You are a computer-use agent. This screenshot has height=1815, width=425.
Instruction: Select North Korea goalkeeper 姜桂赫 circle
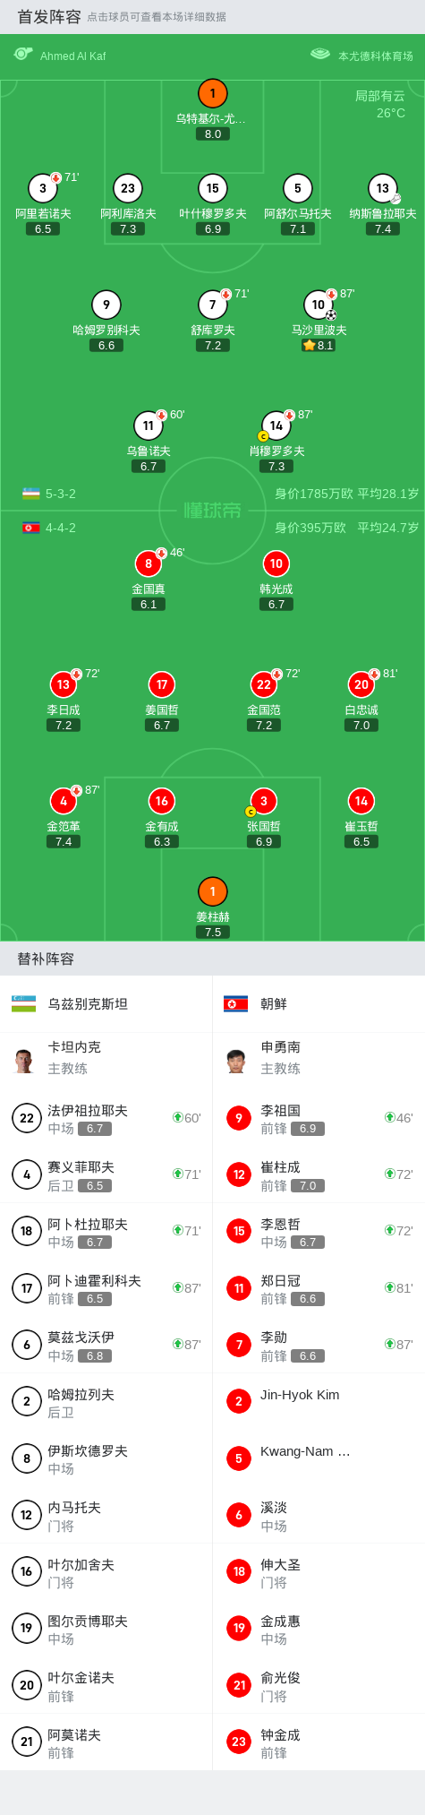213,891
